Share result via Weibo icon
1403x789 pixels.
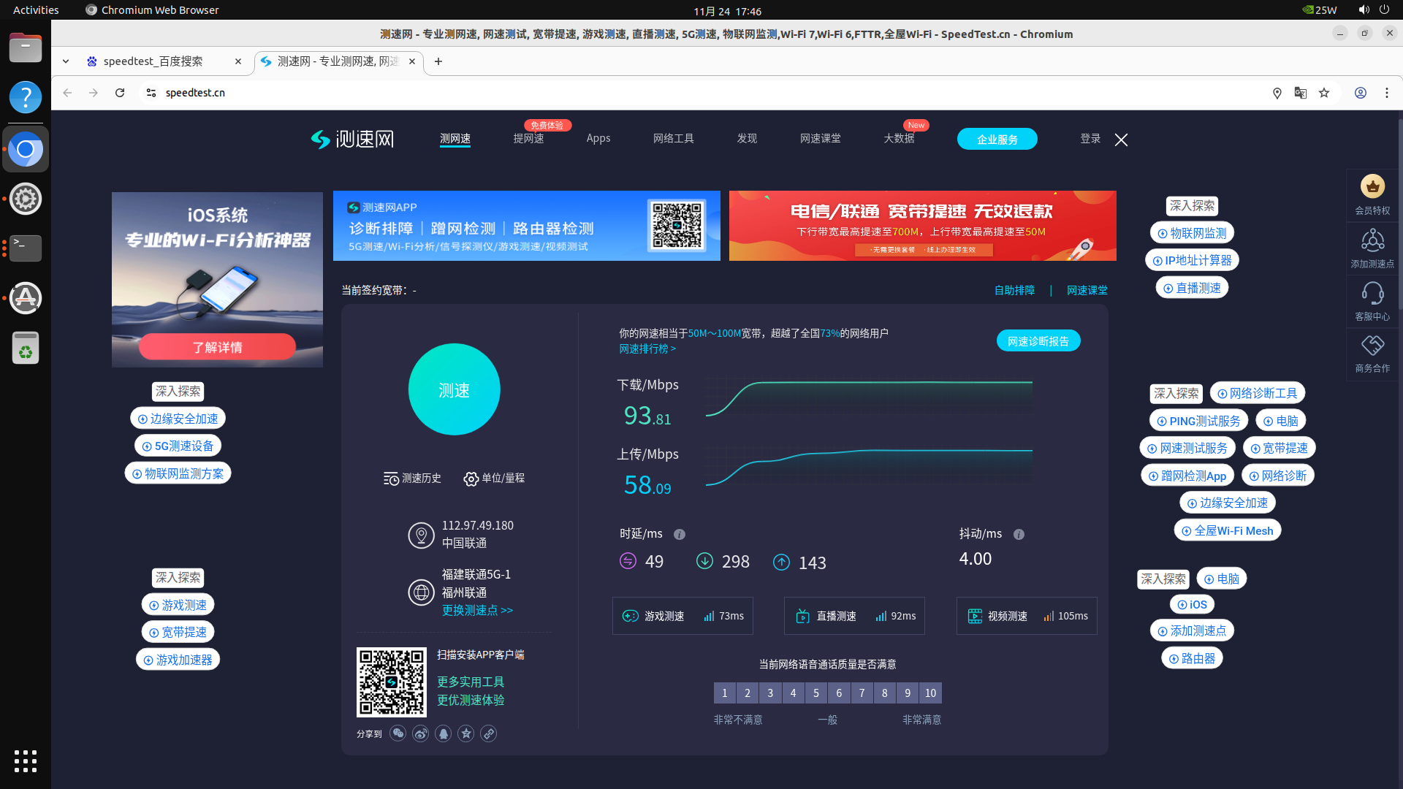click(420, 733)
